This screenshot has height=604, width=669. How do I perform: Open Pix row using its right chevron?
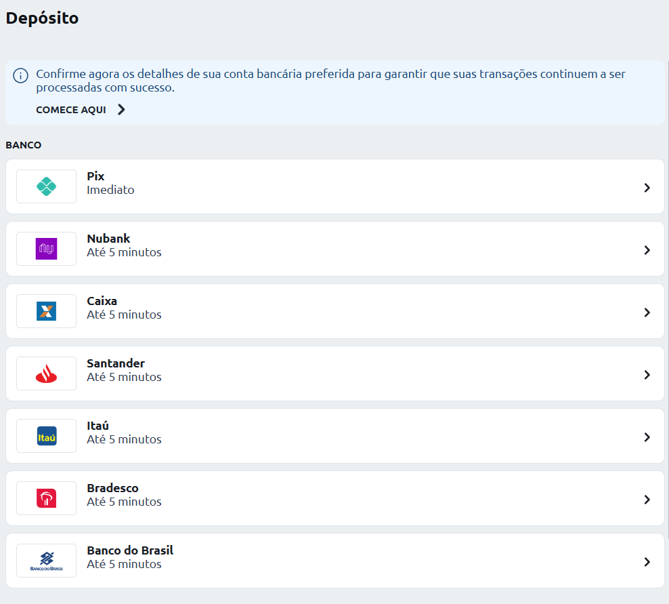point(647,188)
